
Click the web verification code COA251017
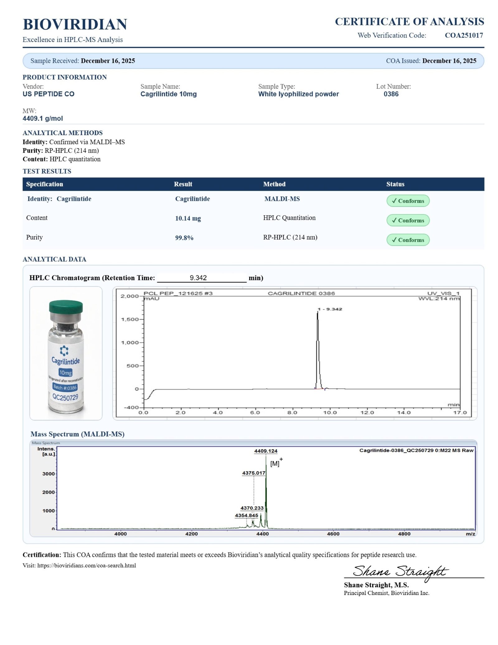point(464,35)
